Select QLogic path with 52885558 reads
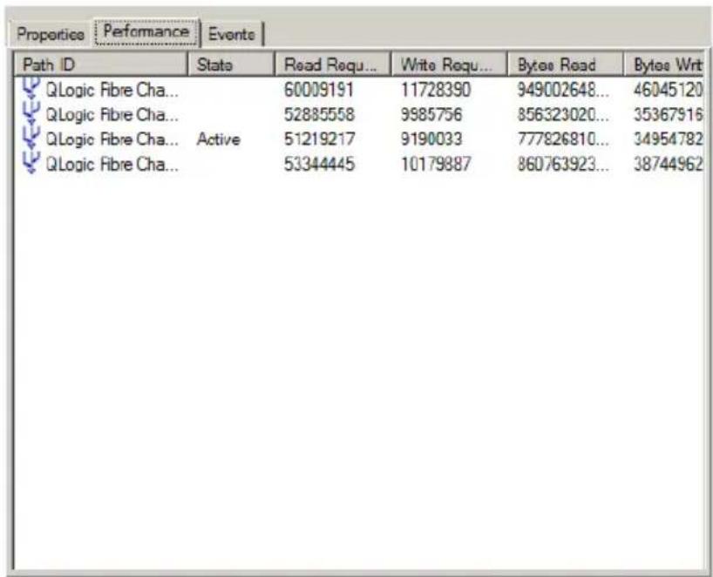 click(x=112, y=114)
